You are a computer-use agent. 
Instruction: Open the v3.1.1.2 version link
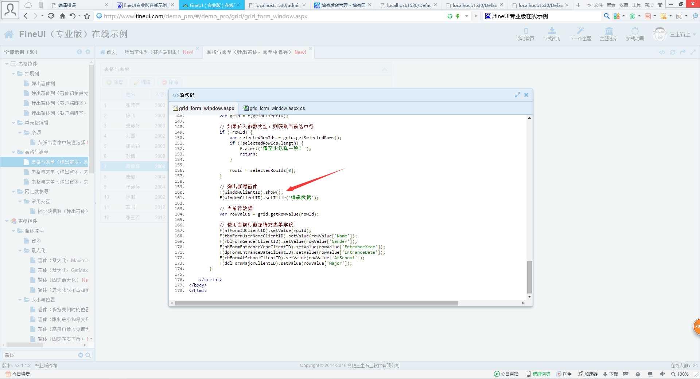pos(23,366)
